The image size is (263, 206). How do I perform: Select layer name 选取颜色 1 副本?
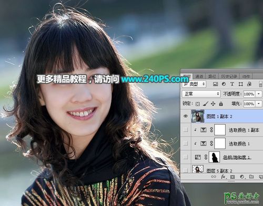coord(244,130)
